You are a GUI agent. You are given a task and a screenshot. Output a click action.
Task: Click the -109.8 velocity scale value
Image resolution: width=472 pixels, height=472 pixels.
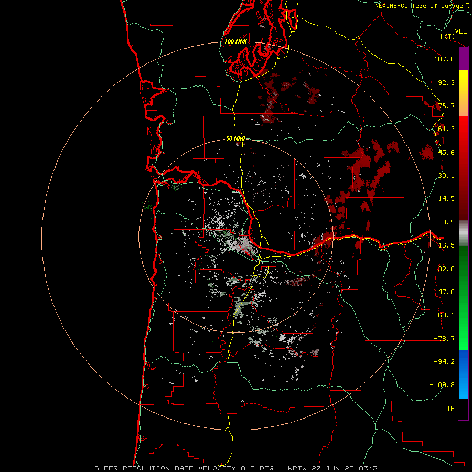click(442, 385)
